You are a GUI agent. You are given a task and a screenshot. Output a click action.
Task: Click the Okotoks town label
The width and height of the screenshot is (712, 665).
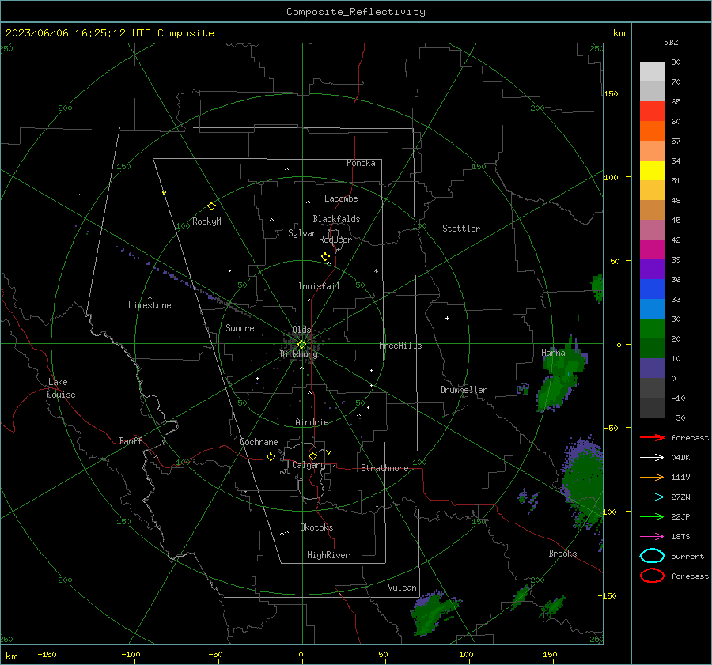pyautogui.click(x=316, y=527)
